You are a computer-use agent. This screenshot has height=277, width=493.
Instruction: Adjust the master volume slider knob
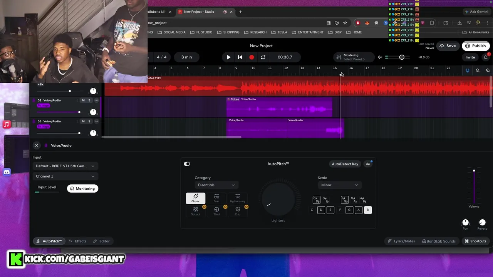click(402, 57)
